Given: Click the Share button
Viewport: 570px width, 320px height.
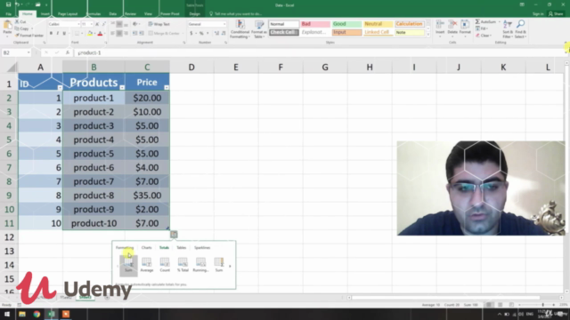Looking at the screenshot, I should 556,14.
